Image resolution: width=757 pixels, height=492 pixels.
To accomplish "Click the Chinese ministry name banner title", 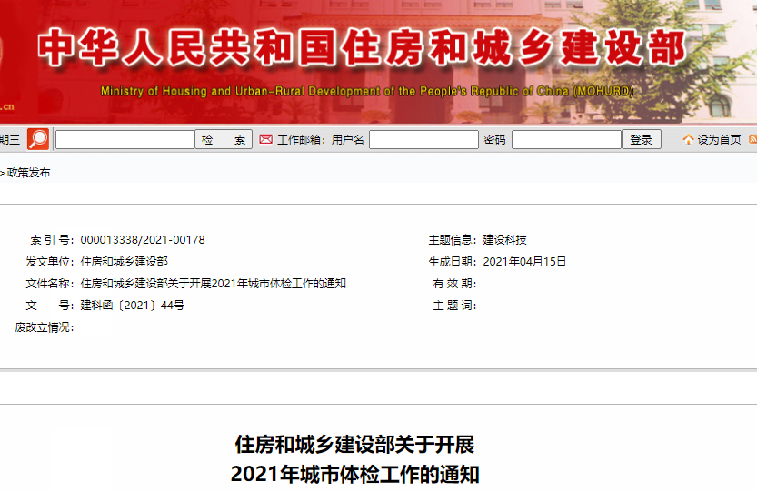I will pyautogui.click(x=362, y=47).
